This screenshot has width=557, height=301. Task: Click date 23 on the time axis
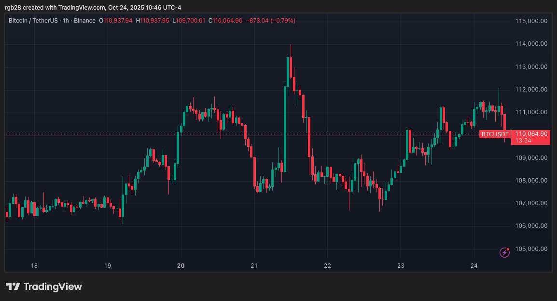[x=401, y=265]
